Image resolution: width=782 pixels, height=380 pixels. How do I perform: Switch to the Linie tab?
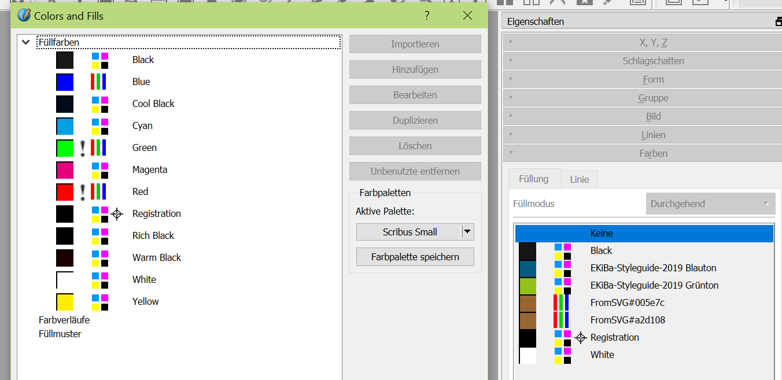[579, 180]
